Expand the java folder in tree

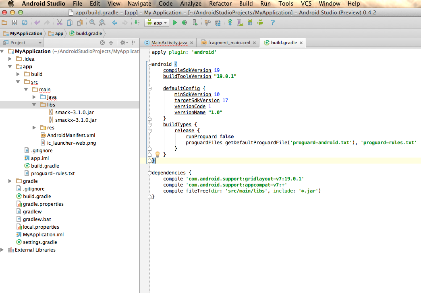(x=34, y=97)
